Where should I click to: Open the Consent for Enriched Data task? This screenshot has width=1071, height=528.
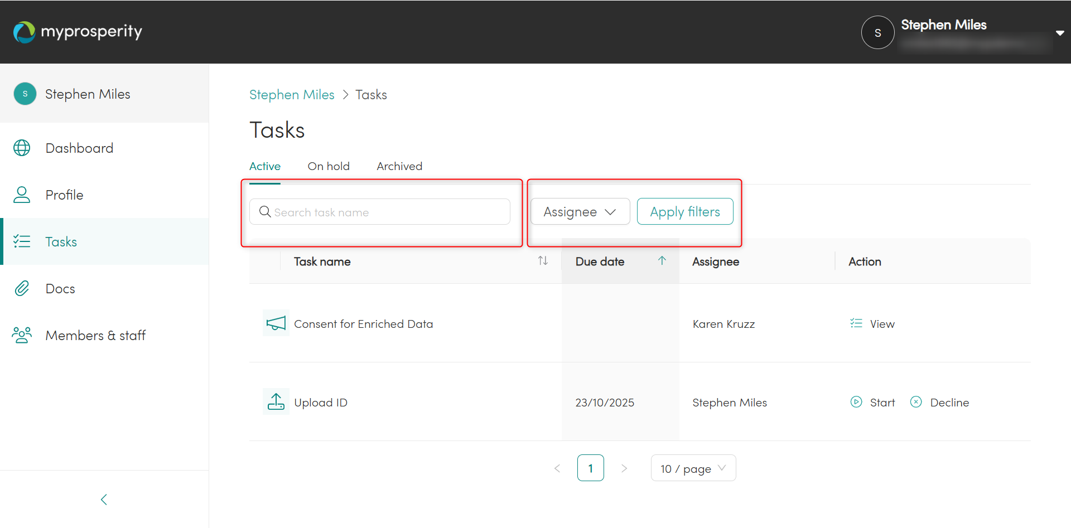[363, 324]
